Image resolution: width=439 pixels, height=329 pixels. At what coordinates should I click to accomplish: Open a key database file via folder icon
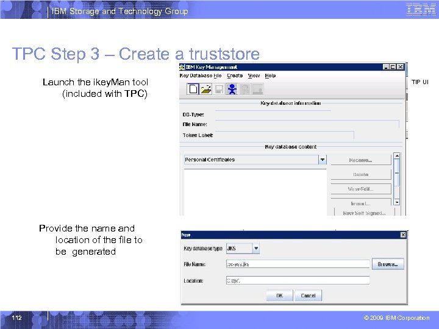tap(206, 89)
